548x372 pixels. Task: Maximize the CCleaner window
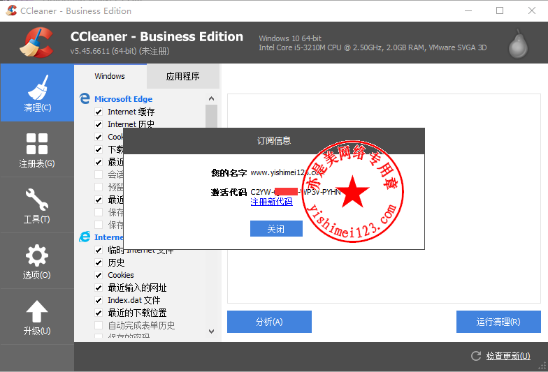(500, 11)
